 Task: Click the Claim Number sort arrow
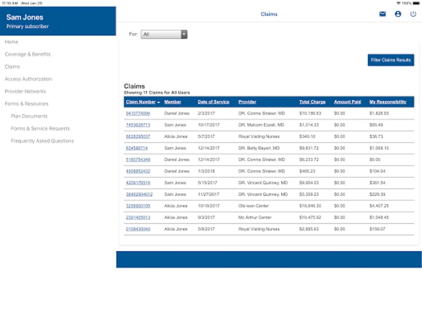pyautogui.click(x=159, y=102)
